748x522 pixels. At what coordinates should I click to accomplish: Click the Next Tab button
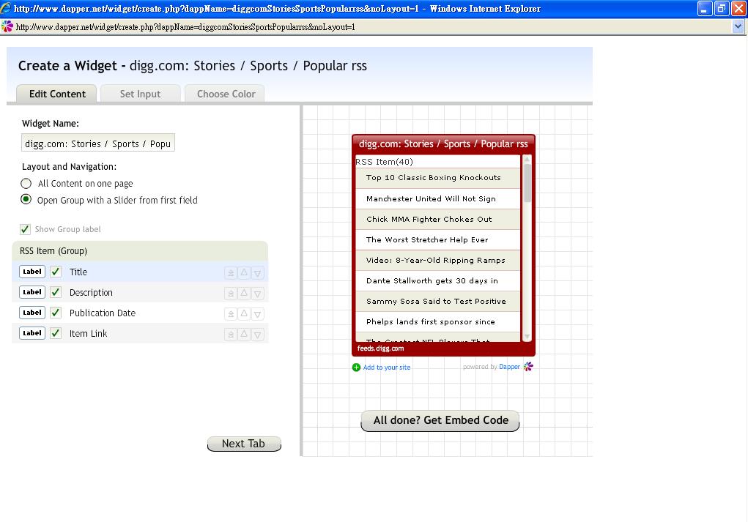point(244,444)
